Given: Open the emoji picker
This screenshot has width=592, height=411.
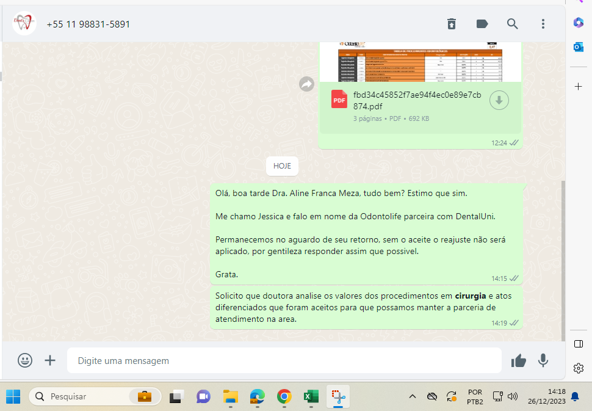Looking at the screenshot, I should point(25,360).
